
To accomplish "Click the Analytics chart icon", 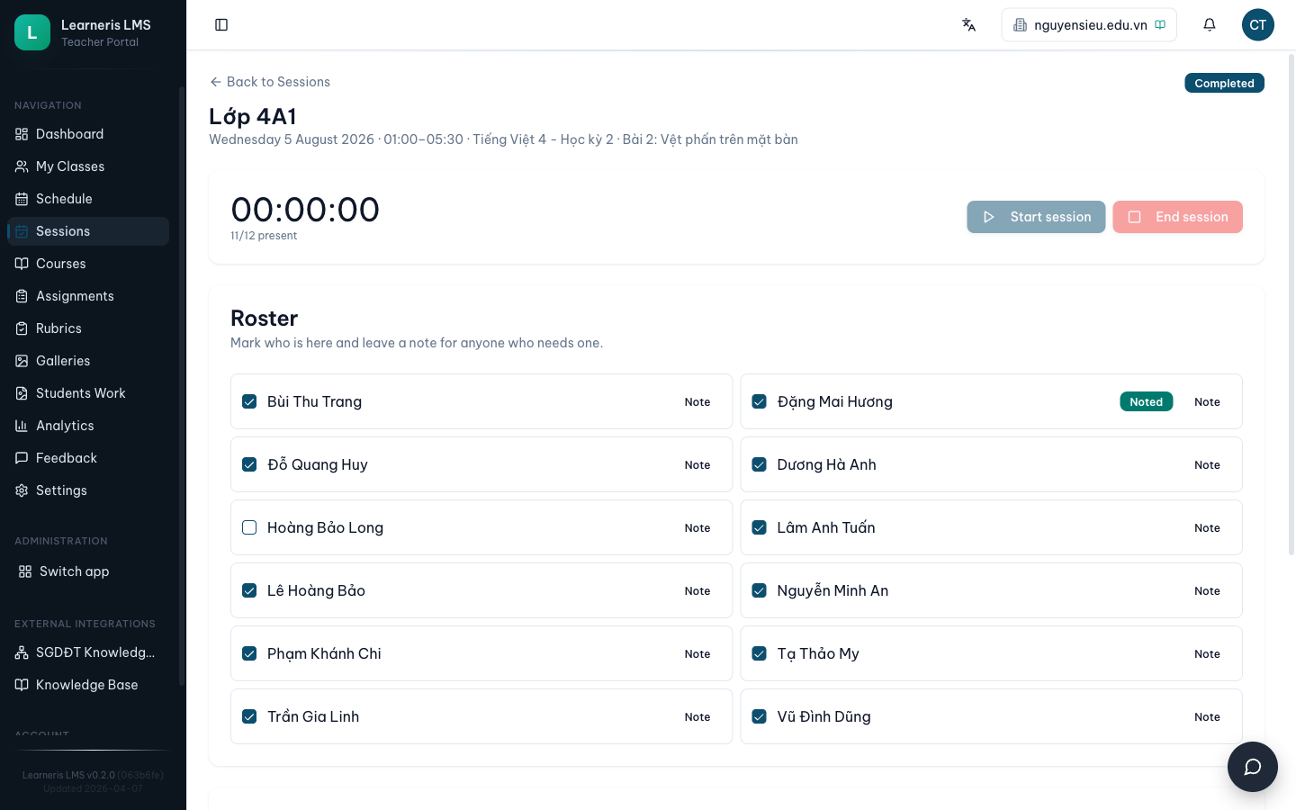I will [x=22, y=426].
